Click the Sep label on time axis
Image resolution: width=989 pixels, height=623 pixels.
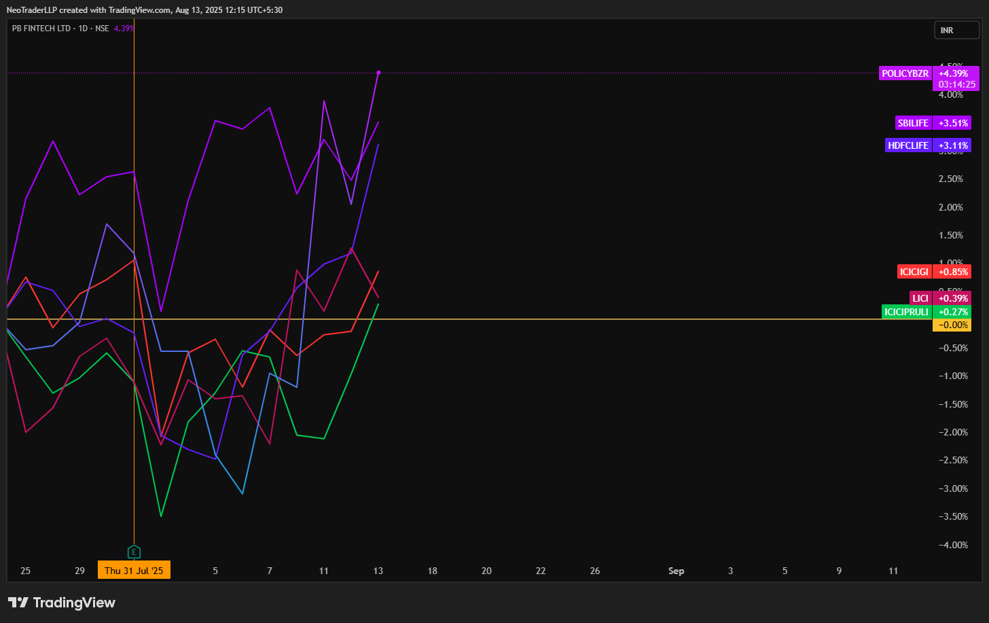tap(676, 571)
